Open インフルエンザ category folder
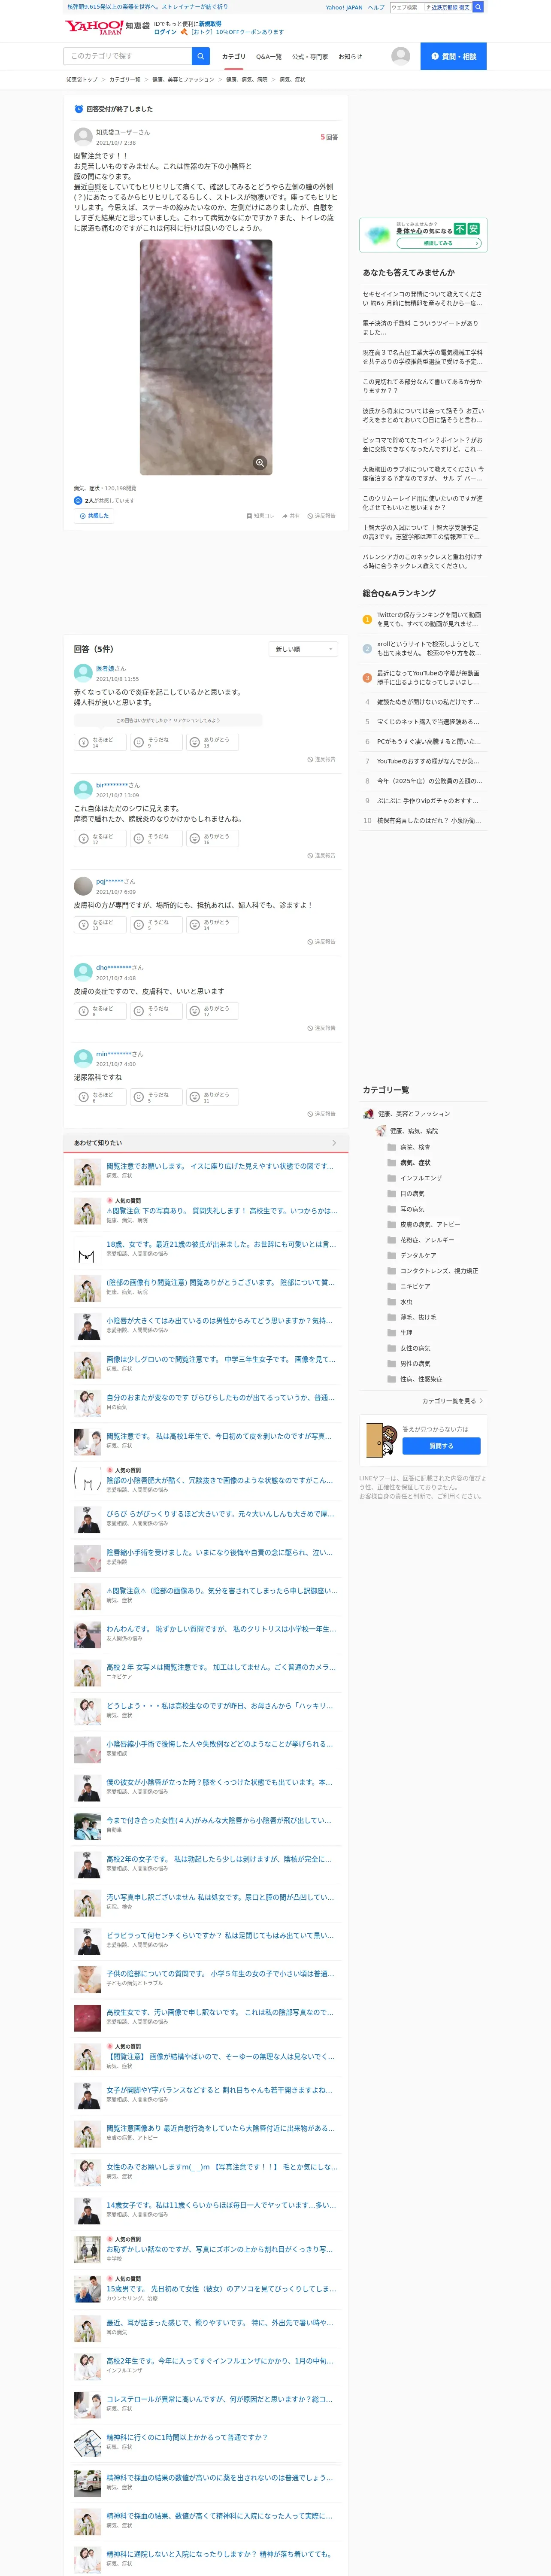Image resolution: width=551 pixels, height=2576 pixels. 415,1178
